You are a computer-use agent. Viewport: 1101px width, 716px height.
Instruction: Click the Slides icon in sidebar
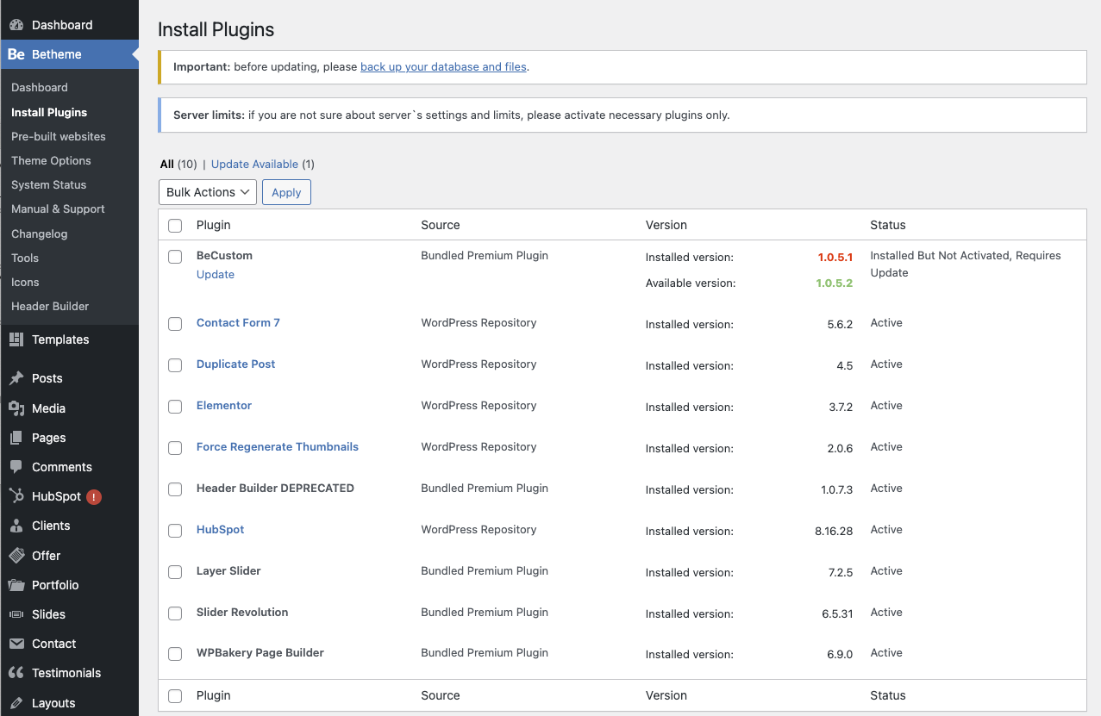[16, 614]
